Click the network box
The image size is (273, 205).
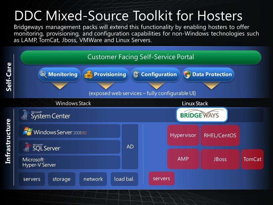coord(93,179)
